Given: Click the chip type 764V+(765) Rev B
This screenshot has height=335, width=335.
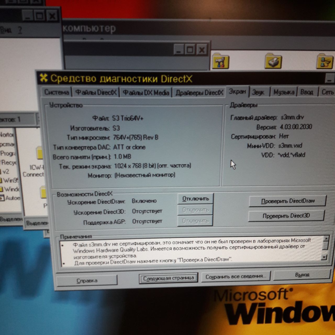Looking at the screenshot, I should pyautogui.click(x=136, y=137).
